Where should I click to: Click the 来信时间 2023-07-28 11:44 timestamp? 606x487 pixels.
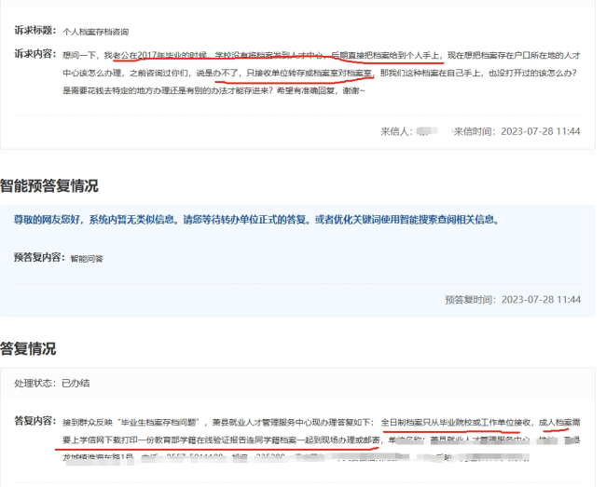(x=517, y=131)
